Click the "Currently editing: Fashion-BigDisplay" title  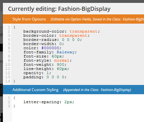pyautogui.click(x=59, y=9)
